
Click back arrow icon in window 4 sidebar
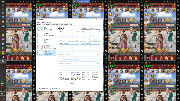click(x=178, y=51)
